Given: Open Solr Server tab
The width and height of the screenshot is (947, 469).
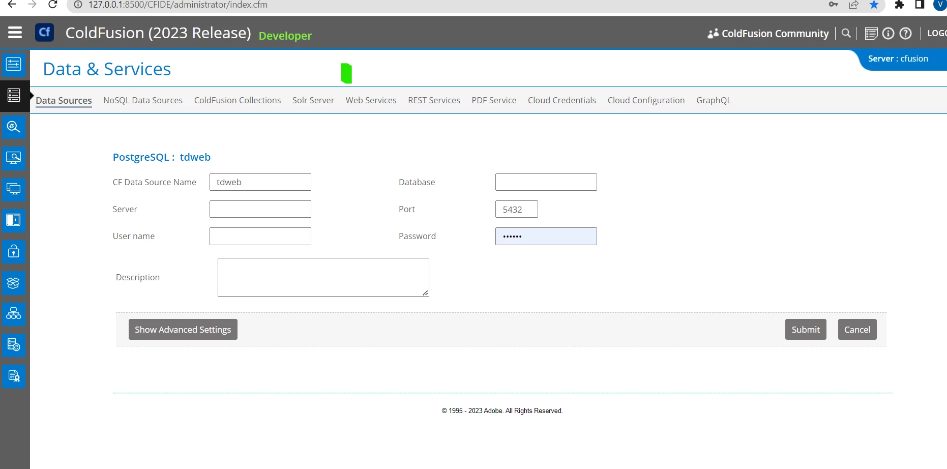Looking at the screenshot, I should (313, 100).
